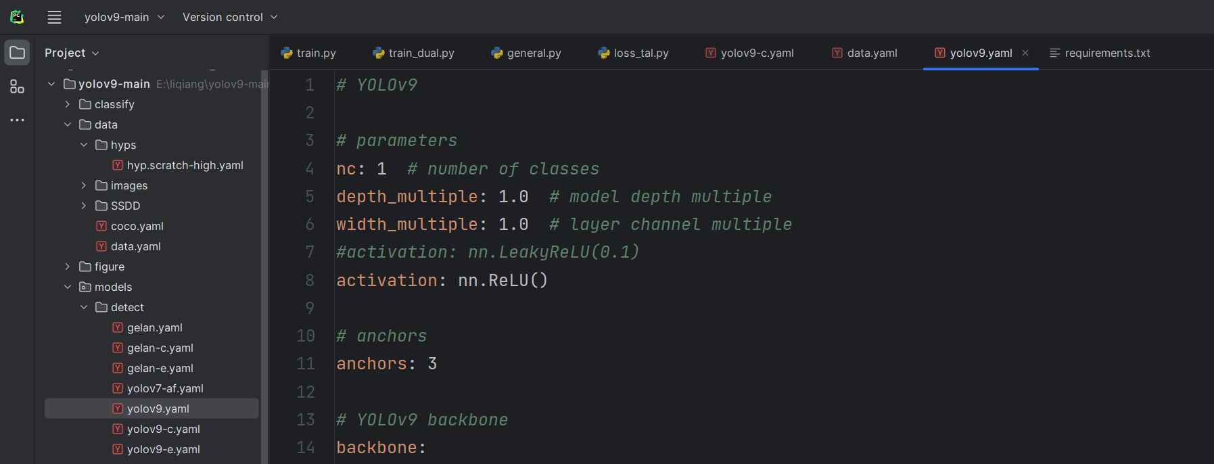Viewport: 1214px width, 464px height.
Task: Collapse the detect folder
Action: click(84, 307)
